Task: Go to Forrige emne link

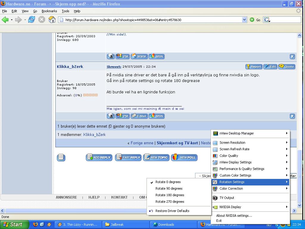Action: pyautogui.click(x=142, y=143)
